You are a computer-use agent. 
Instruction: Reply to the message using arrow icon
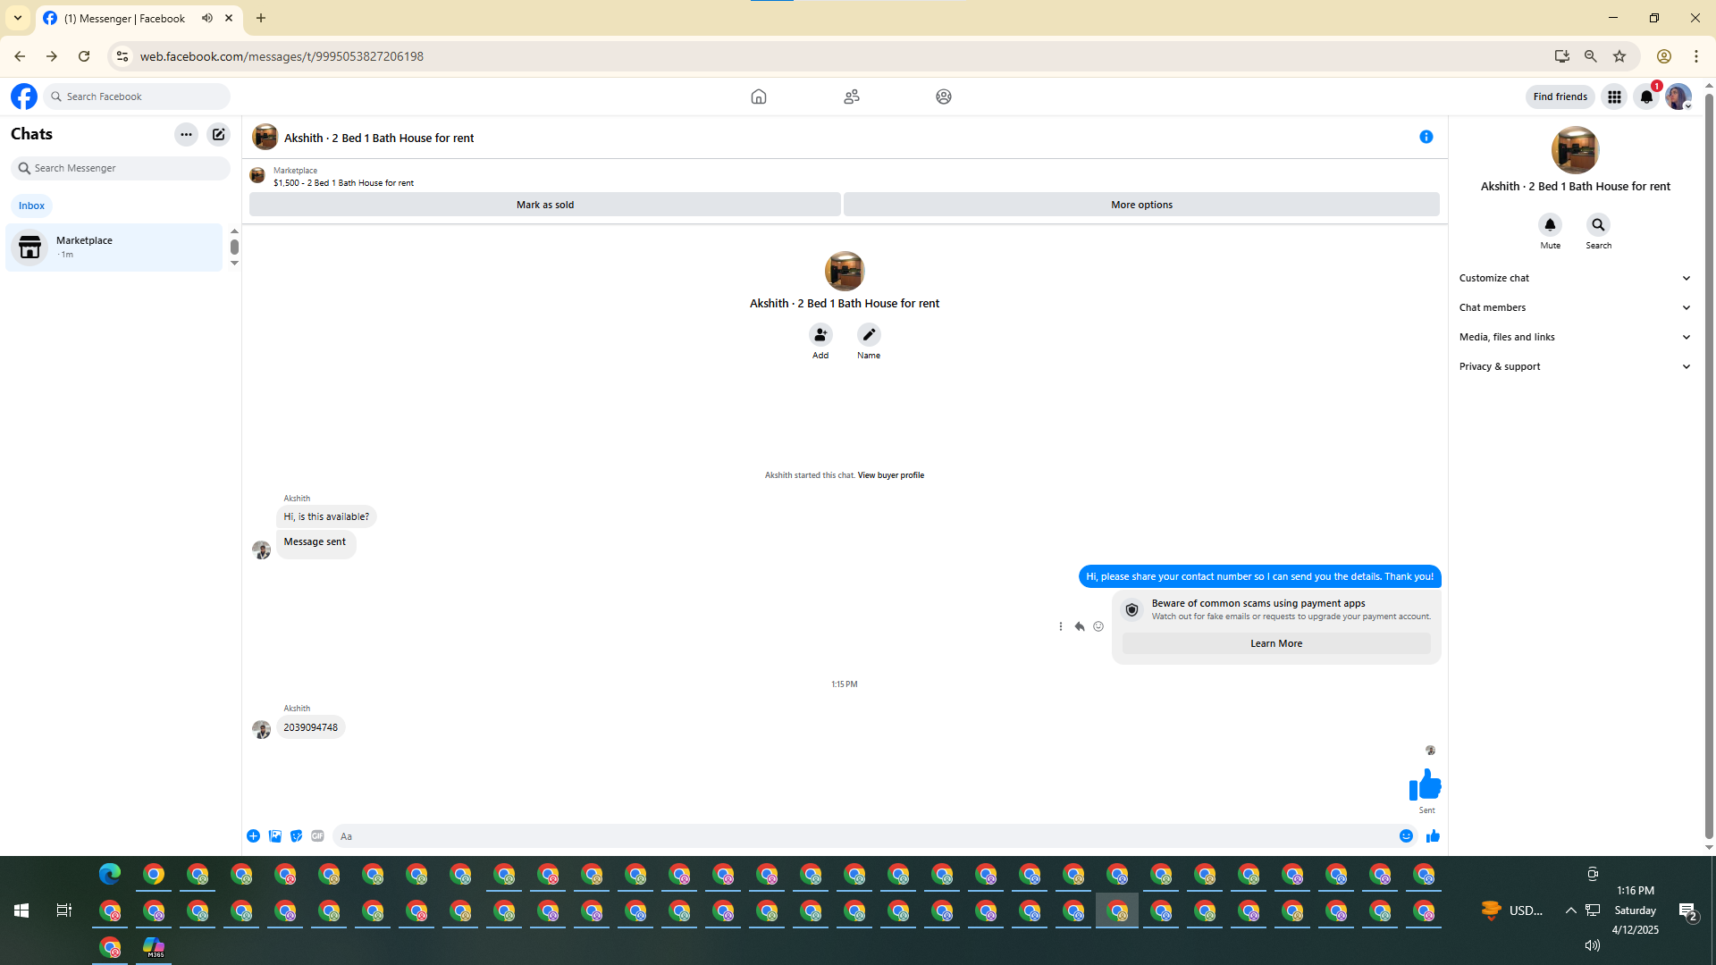[1080, 626]
